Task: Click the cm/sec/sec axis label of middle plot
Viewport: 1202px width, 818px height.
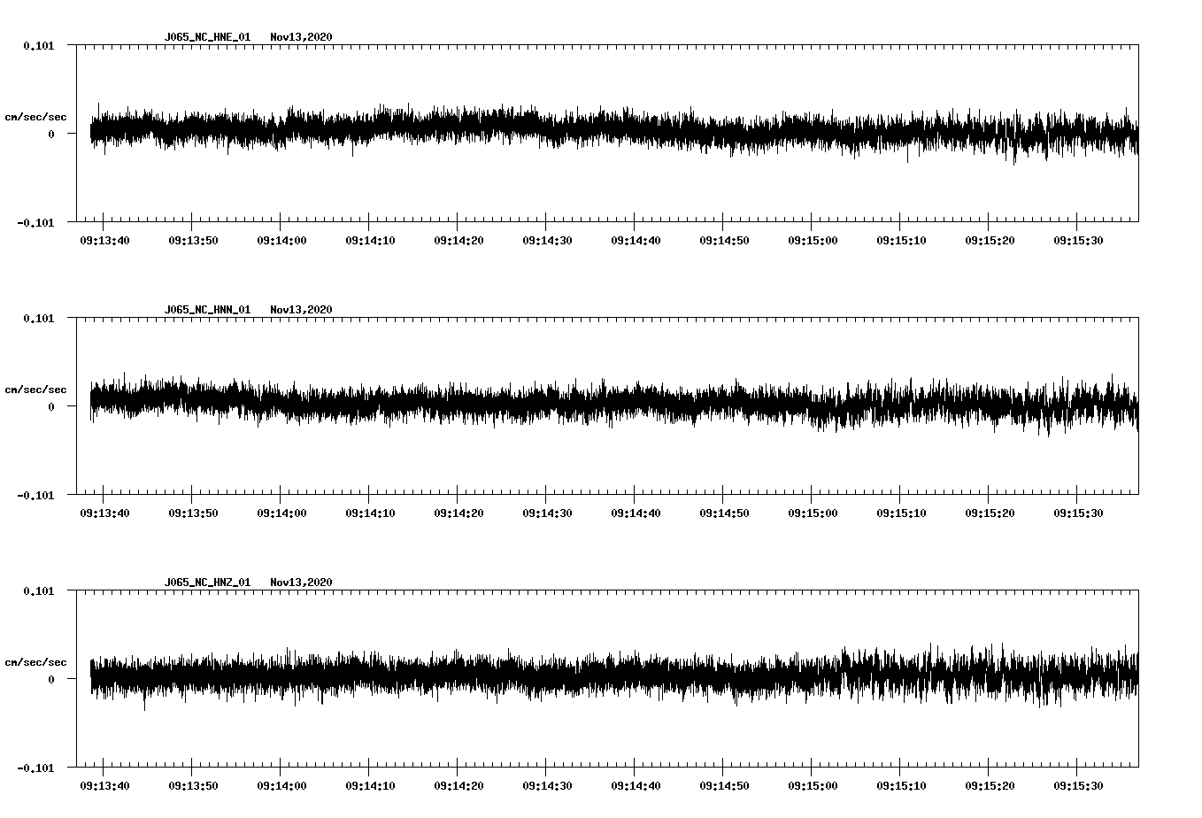Action: pyautogui.click(x=36, y=389)
